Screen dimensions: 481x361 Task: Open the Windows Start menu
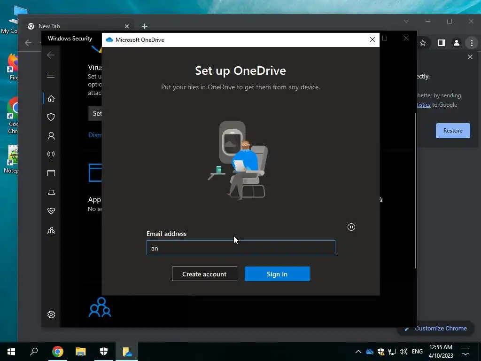click(x=11, y=352)
